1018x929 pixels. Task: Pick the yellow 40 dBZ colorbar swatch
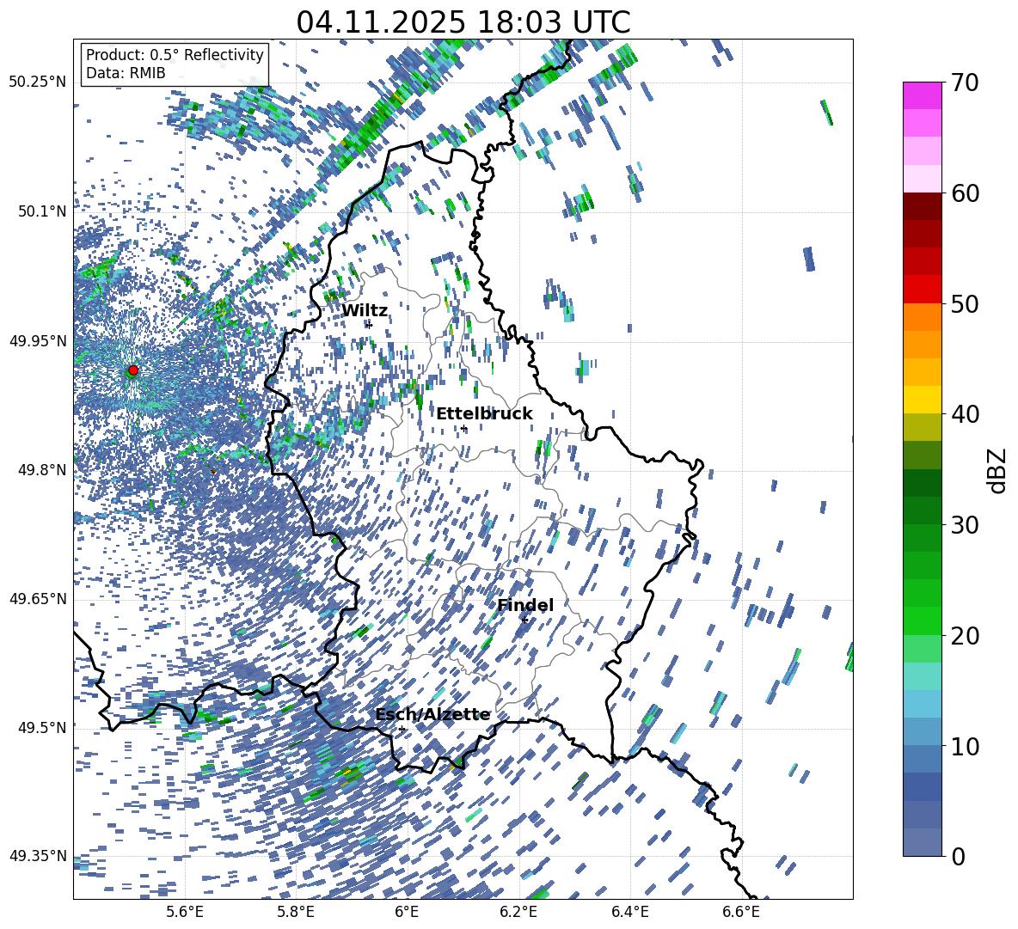click(x=923, y=400)
